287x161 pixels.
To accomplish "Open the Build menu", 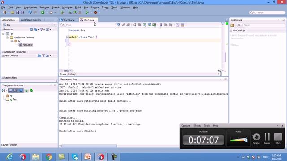I will click(78, 8).
